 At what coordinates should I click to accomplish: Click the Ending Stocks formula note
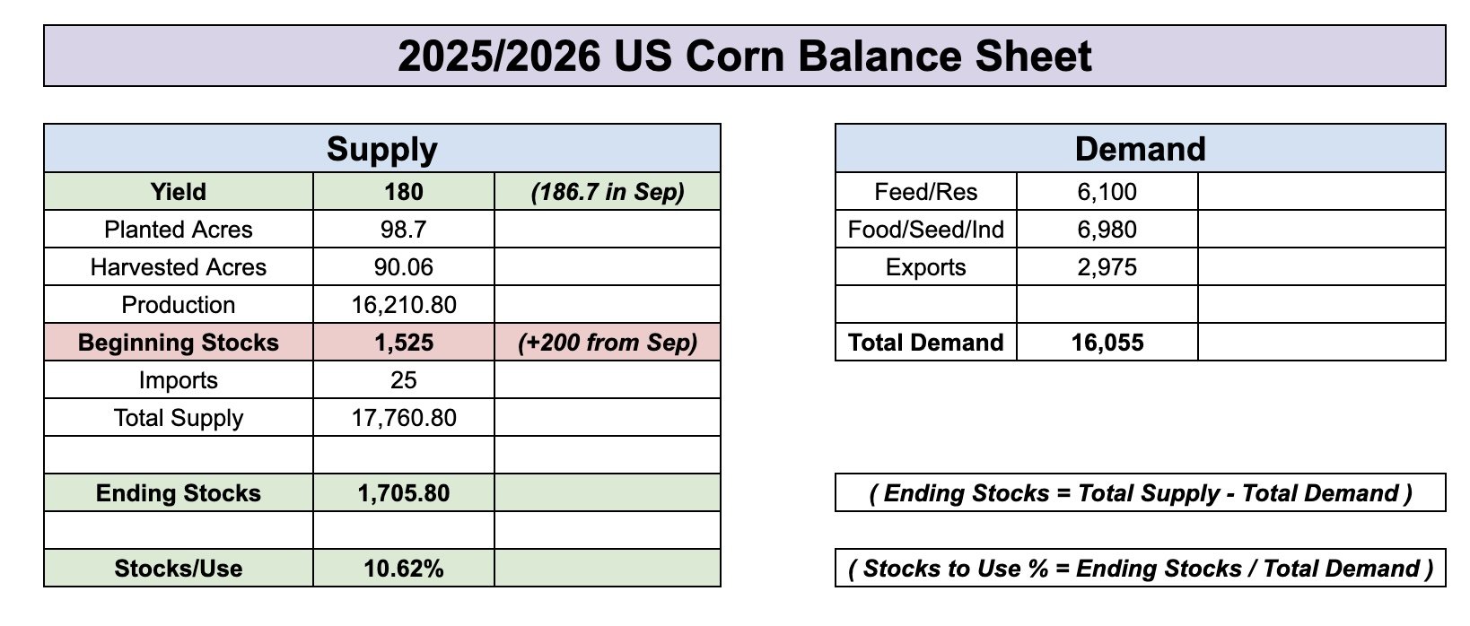(x=1141, y=493)
